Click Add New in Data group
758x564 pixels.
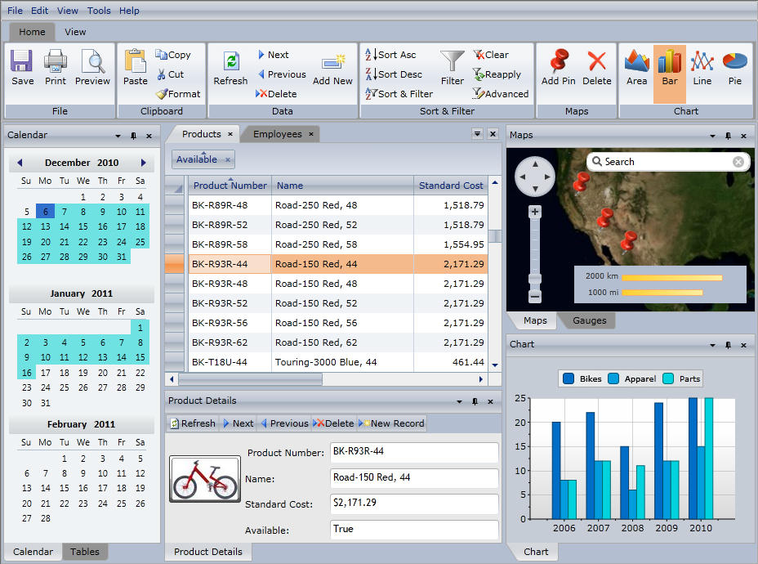(332, 69)
